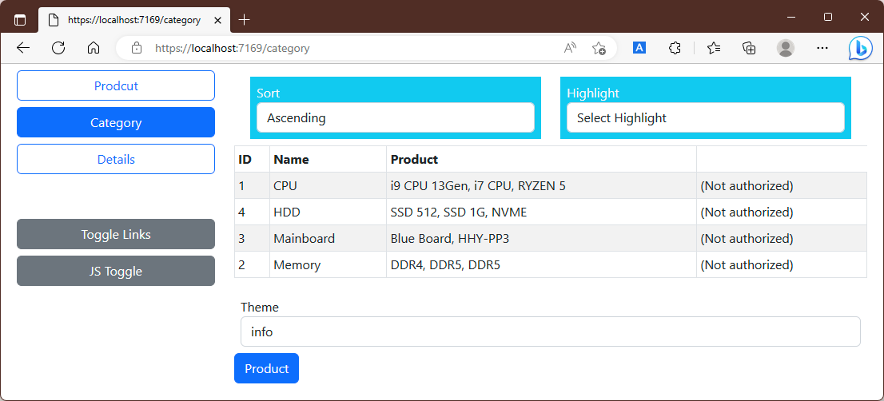Click the SSD 512, SSD 1G, NVME cell
This screenshot has width=884, height=401.
[x=541, y=212]
